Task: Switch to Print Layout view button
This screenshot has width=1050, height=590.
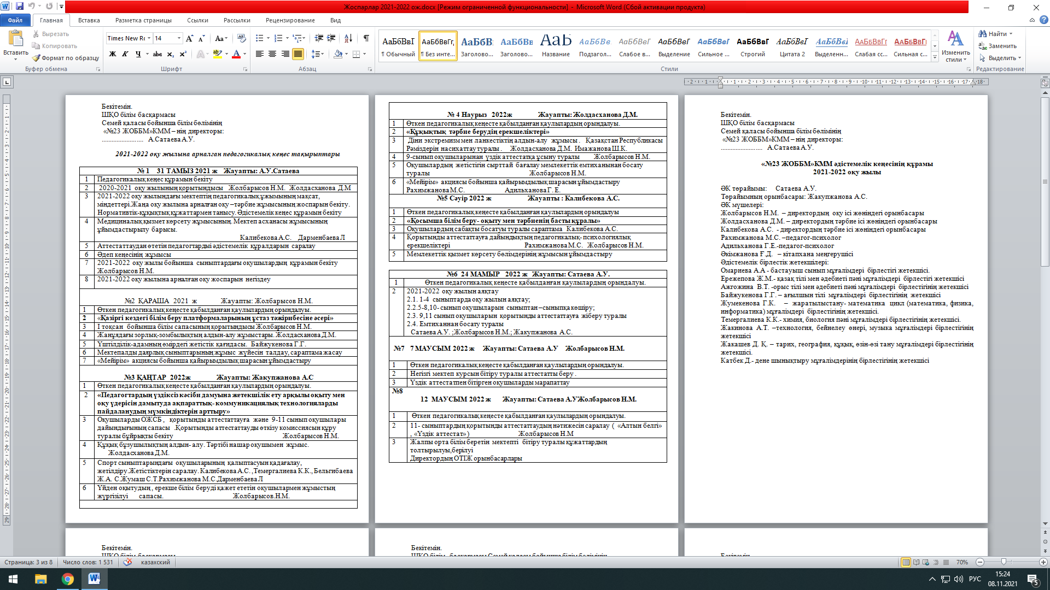Action: (x=906, y=562)
